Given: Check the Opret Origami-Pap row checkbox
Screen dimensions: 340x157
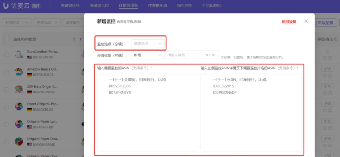Looking at the screenshot, I should coord(7,107).
